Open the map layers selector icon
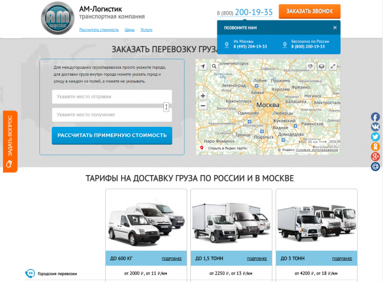 pos(321,66)
